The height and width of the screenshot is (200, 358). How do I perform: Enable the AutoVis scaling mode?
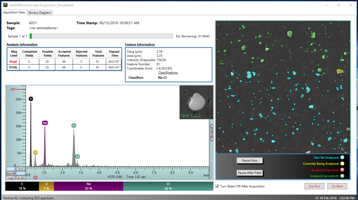pyautogui.click(x=11, y=173)
